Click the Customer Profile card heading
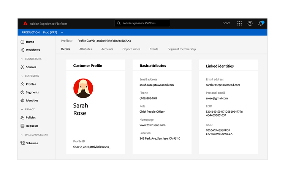Image resolution: width=285 pixels, height=178 pixels. 88,66
